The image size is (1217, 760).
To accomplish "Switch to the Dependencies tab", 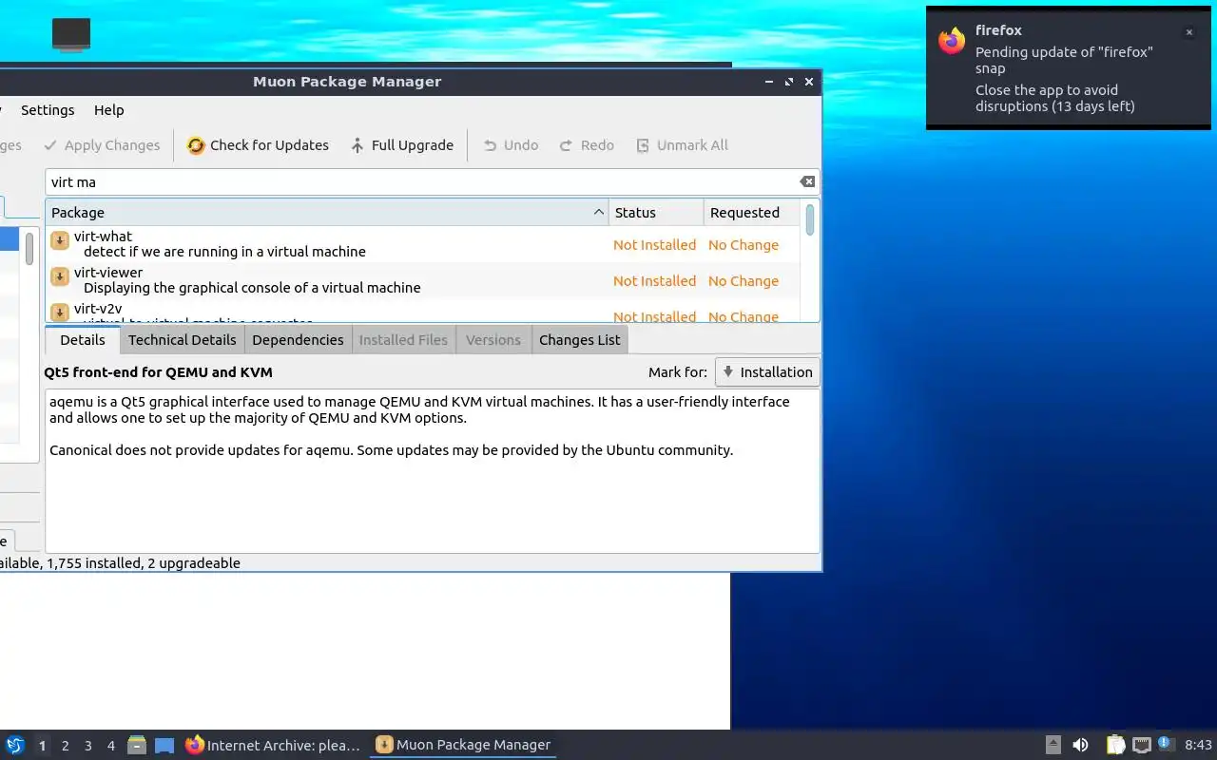I will [x=298, y=340].
